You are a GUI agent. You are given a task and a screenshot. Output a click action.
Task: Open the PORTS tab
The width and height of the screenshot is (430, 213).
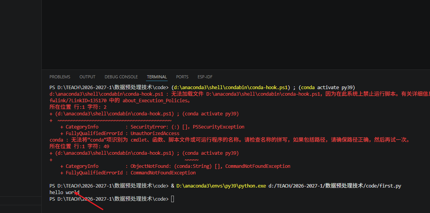coord(182,77)
